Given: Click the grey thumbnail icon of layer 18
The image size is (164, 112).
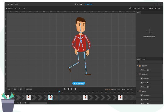Looking at the screenshot, I should pyautogui.click(x=140, y=74).
